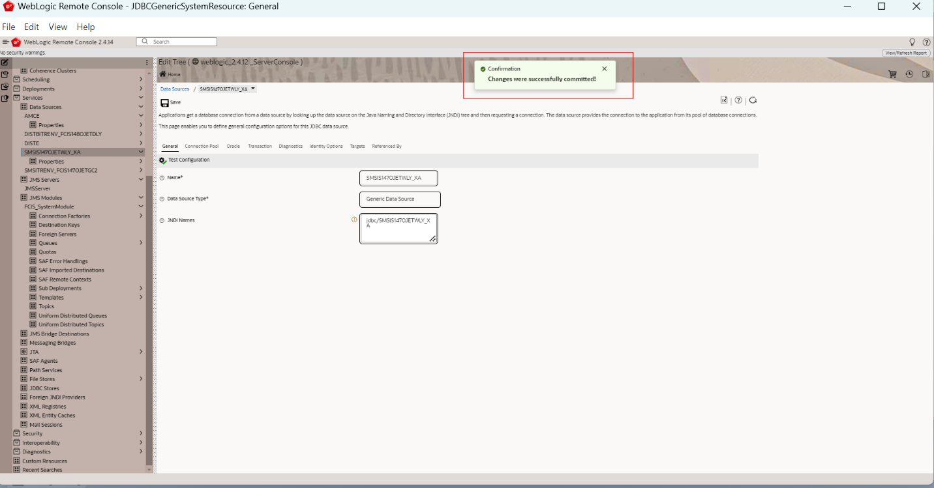Collapse the Services tree node

(141, 98)
